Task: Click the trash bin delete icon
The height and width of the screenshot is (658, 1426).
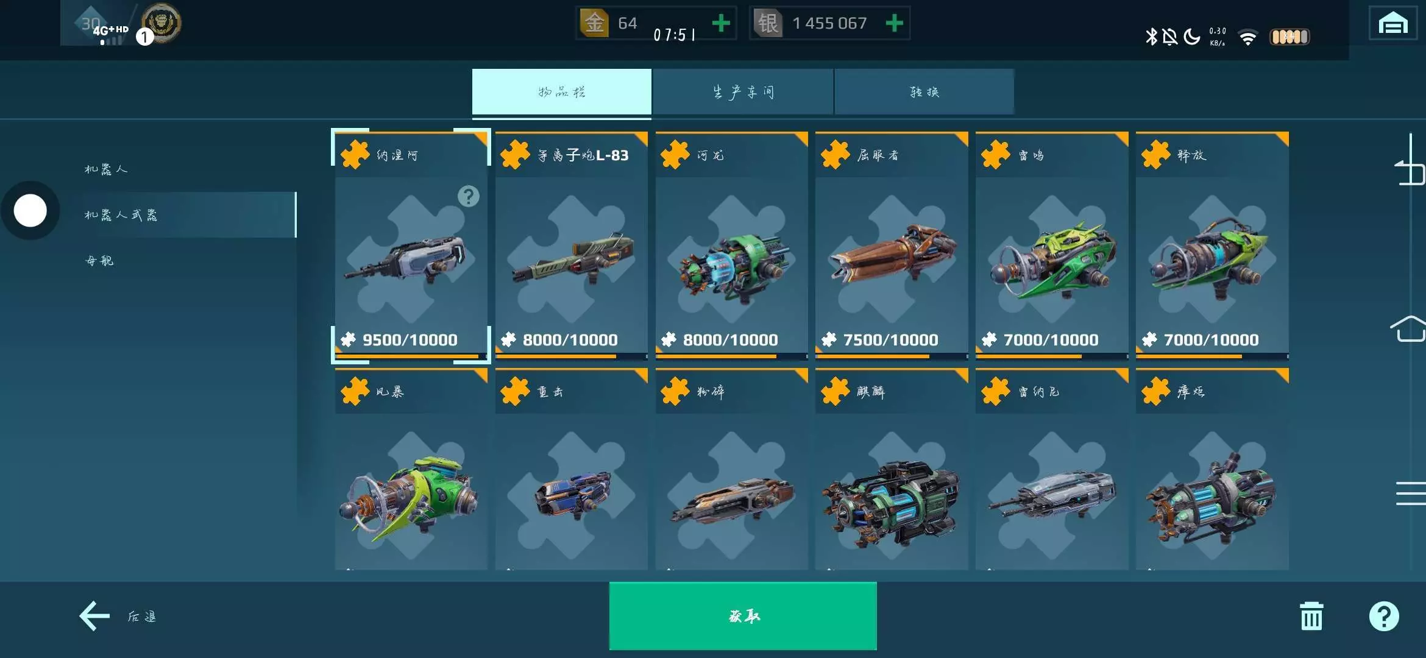Action: (x=1311, y=616)
